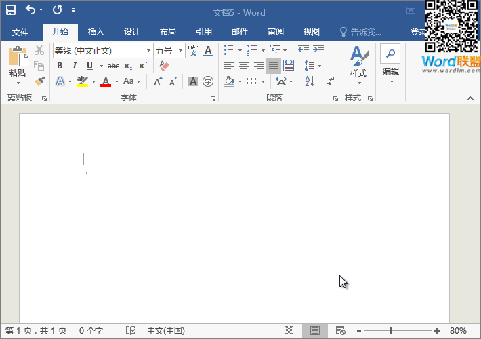Viewport: 481px width, 339px height.
Task: Click the Numbering list icon
Action: pyautogui.click(x=252, y=49)
